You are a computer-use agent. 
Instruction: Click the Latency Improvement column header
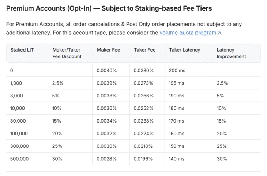pyautogui.click(x=231, y=53)
